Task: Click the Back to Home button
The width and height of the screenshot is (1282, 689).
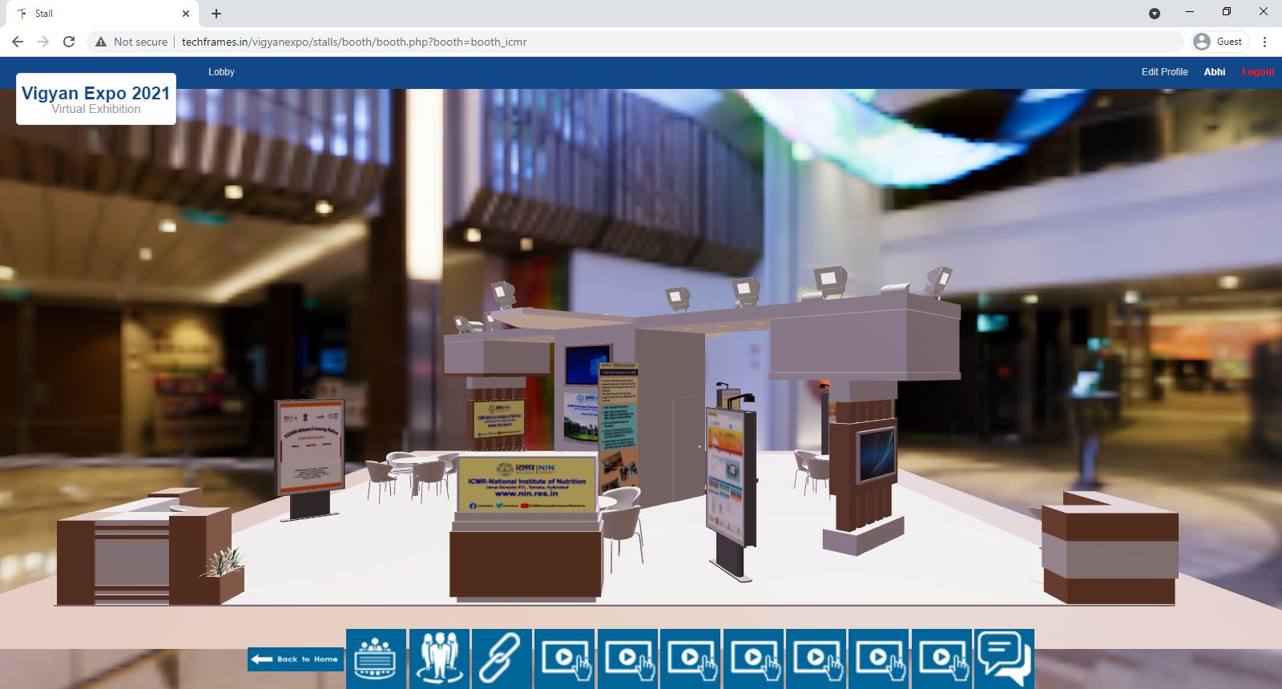Action: 296,659
